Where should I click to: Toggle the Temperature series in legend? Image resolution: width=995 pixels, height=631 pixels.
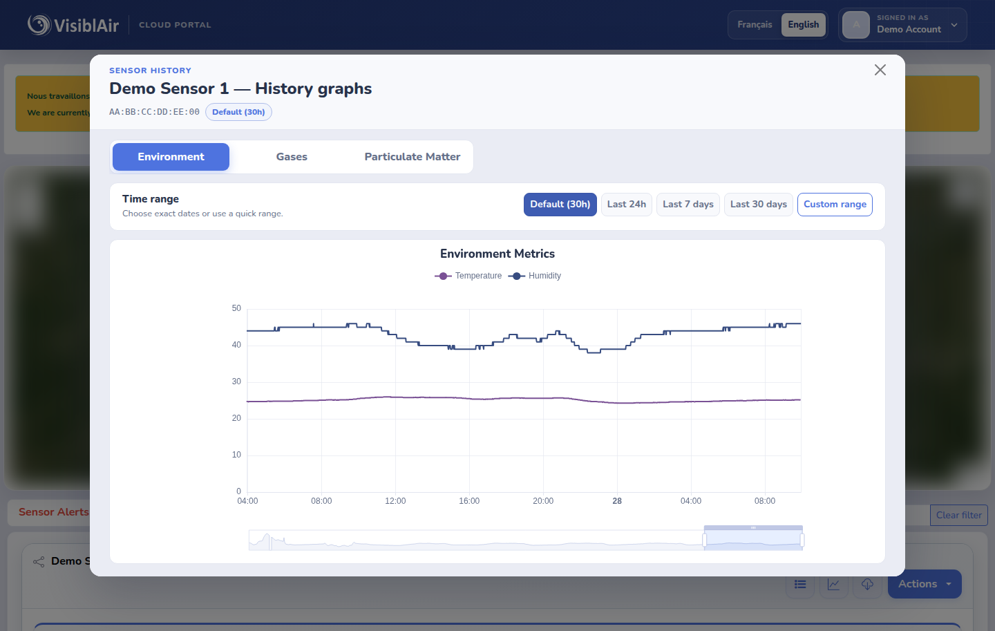click(468, 276)
